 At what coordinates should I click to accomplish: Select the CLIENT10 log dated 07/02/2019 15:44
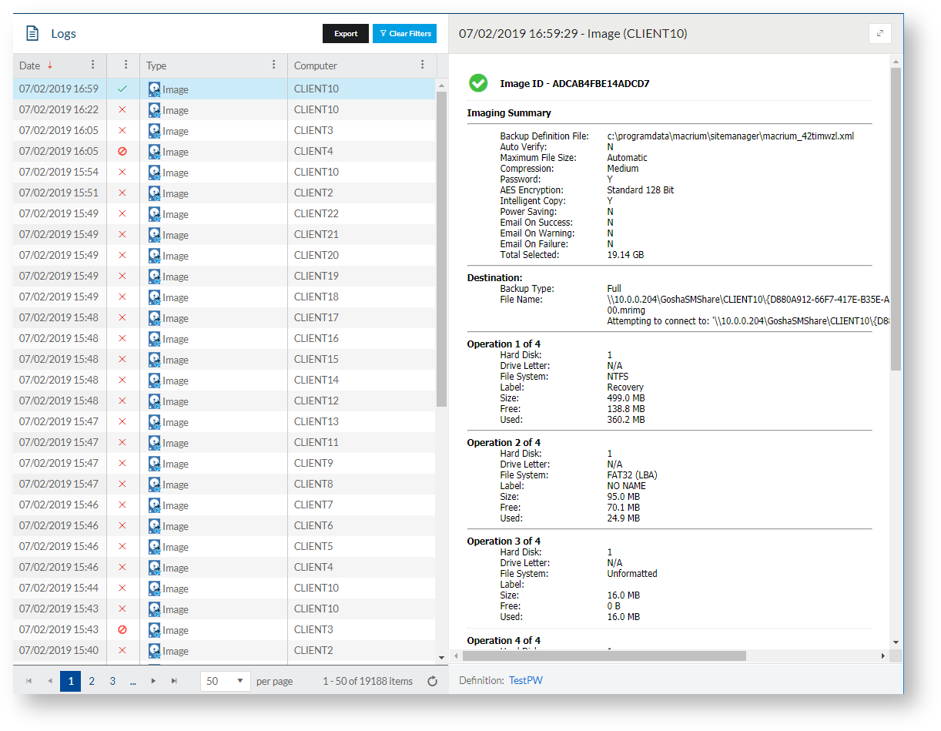pos(224,588)
